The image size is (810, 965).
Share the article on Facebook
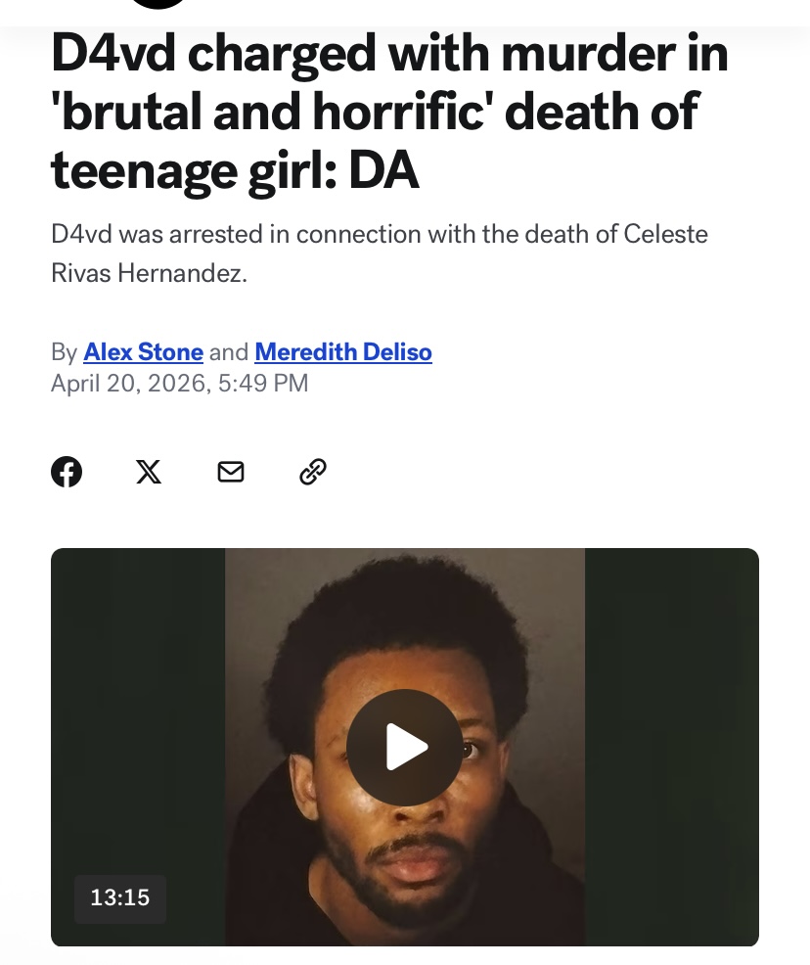67,472
